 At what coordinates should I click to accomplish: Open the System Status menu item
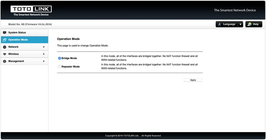pyautogui.click(x=17, y=33)
